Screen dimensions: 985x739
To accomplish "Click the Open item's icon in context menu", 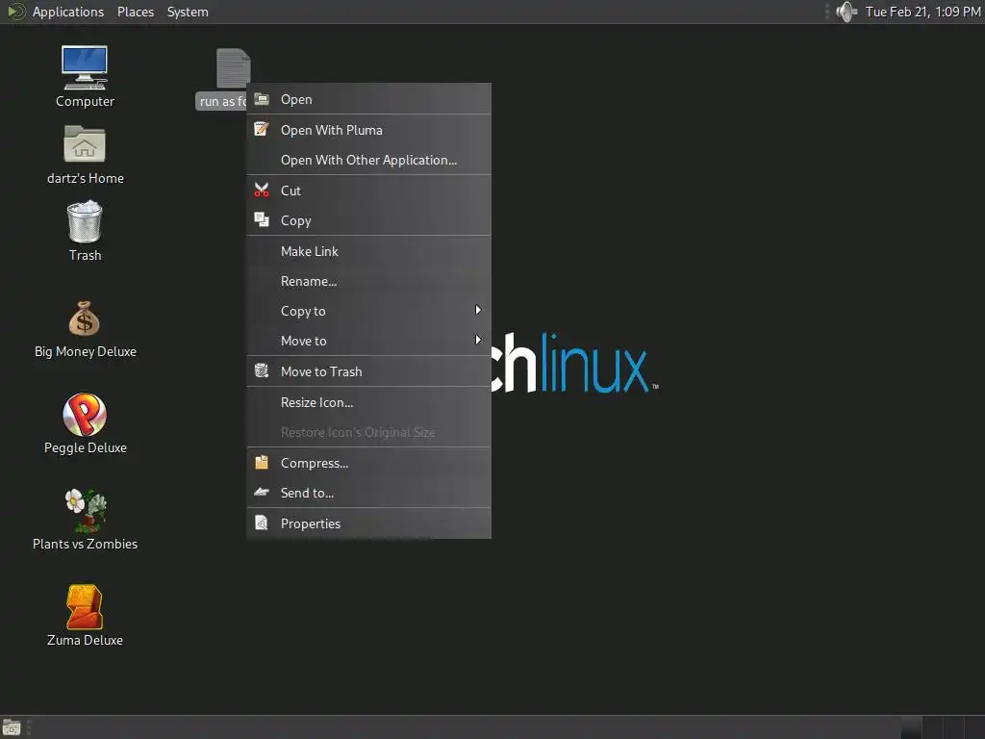I will (262, 99).
